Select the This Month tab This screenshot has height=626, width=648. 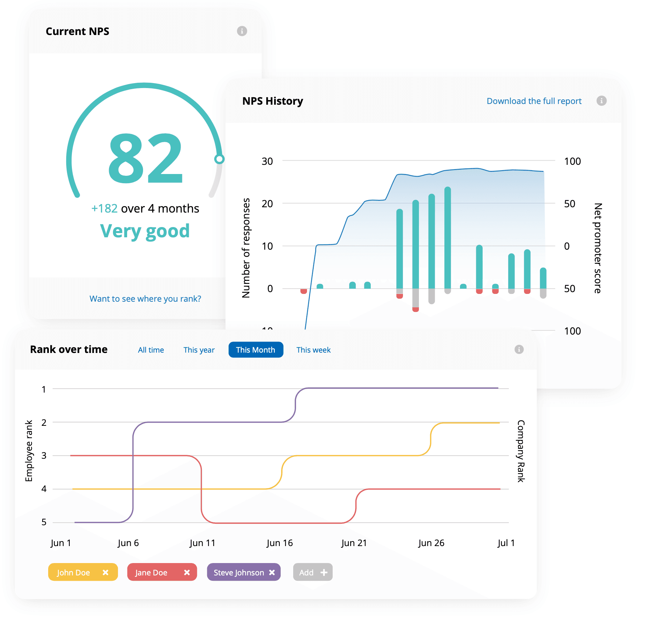(255, 349)
